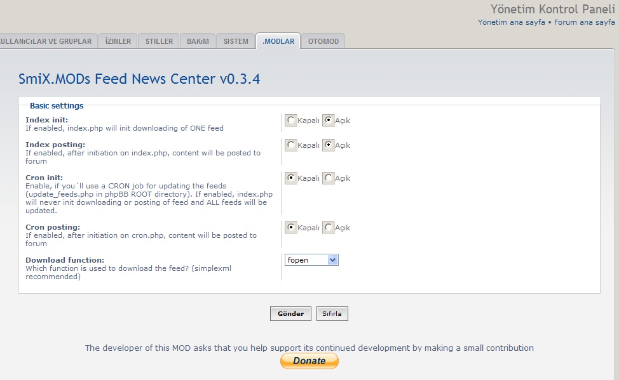Open the Download function fopen dropdown
Screen dimensions: 619x380
311,259
